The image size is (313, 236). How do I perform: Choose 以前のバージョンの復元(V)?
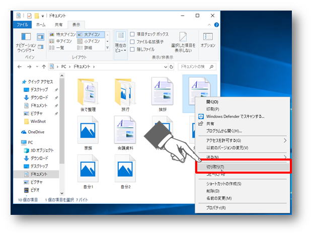tap(243, 148)
